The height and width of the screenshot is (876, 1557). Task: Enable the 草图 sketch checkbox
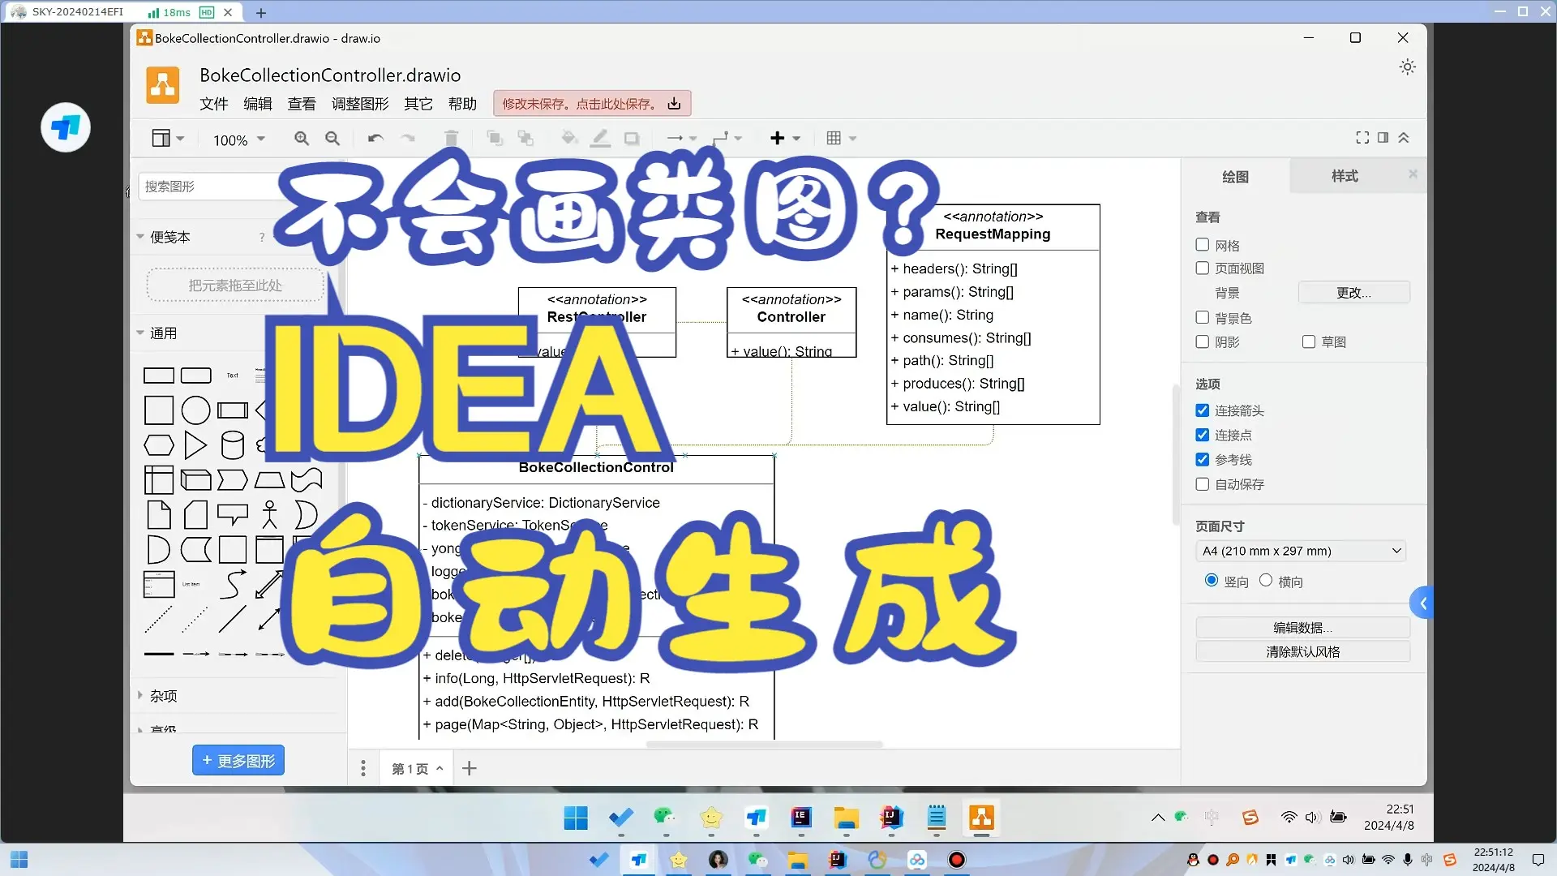[1309, 341]
